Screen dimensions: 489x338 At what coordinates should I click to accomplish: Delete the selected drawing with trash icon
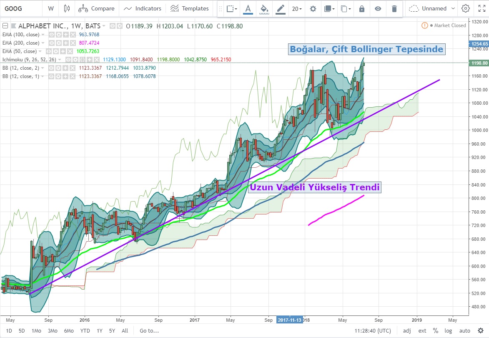pos(394,9)
